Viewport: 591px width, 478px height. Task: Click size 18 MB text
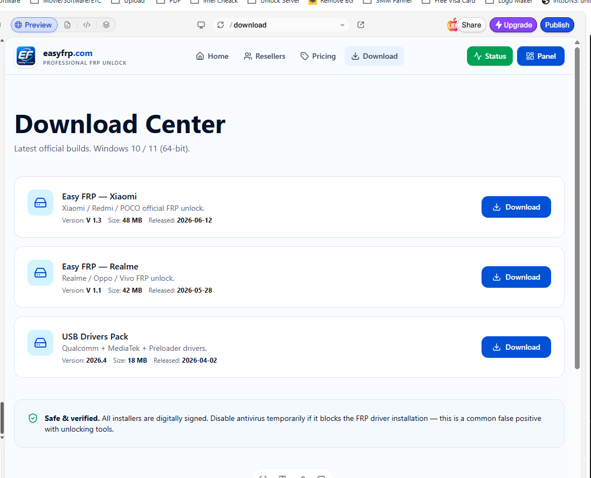(137, 361)
